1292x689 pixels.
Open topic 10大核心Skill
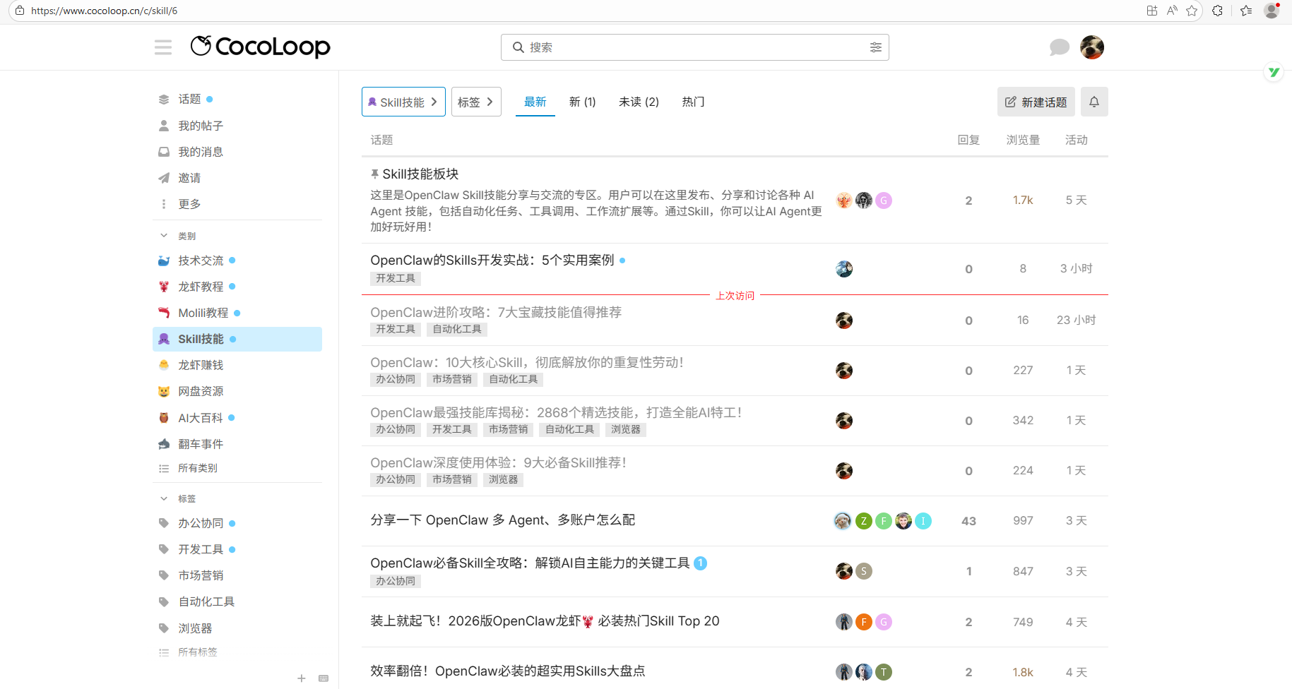[527, 362]
